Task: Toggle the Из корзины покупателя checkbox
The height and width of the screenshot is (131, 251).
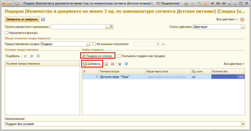Action: click(94, 44)
